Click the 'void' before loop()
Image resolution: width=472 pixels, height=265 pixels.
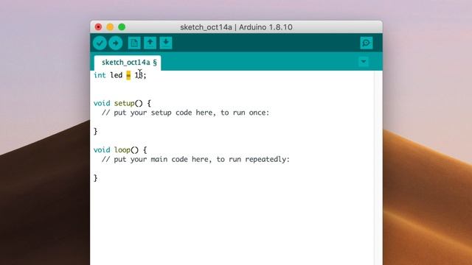tap(102, 150)
